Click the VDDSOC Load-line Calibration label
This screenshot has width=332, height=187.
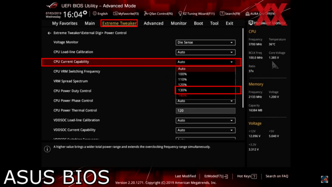(x=76, y=120)
